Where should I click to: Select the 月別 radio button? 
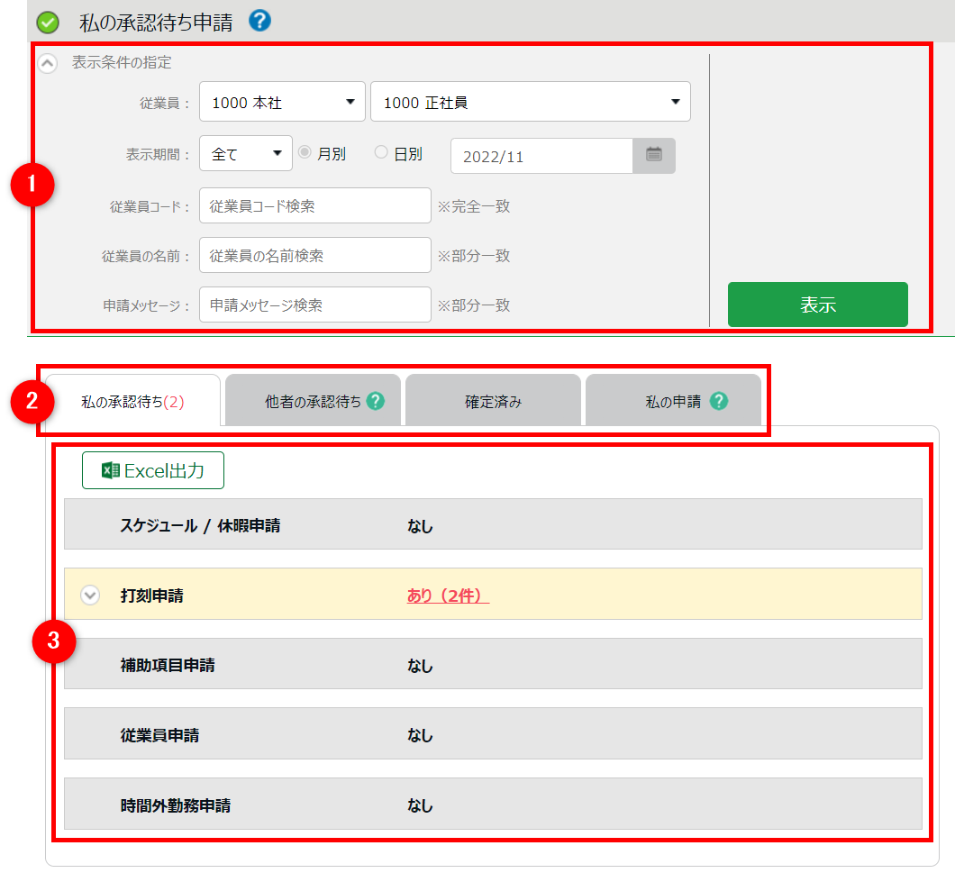(x=305, y=153)
